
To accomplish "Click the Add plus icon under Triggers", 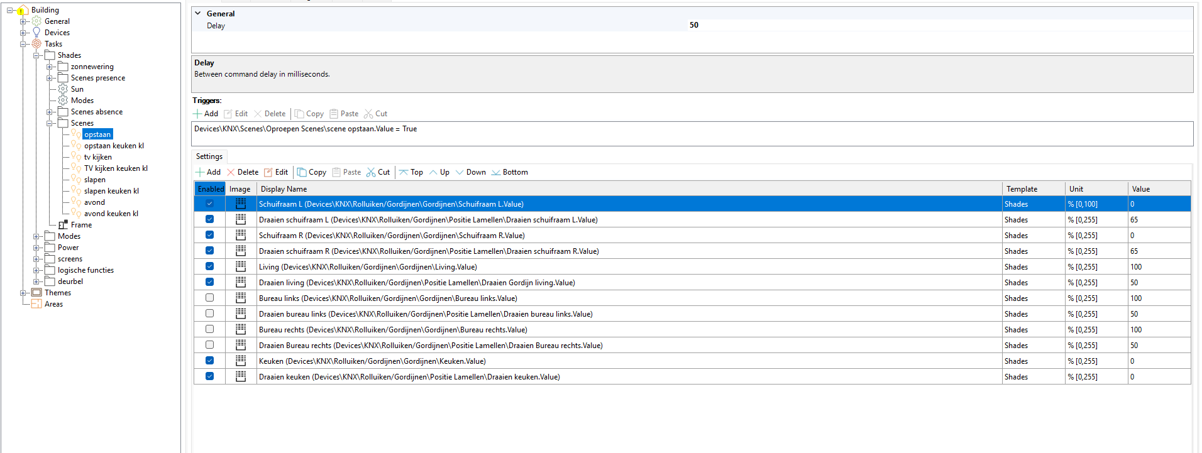I will (x=197, y=114).
